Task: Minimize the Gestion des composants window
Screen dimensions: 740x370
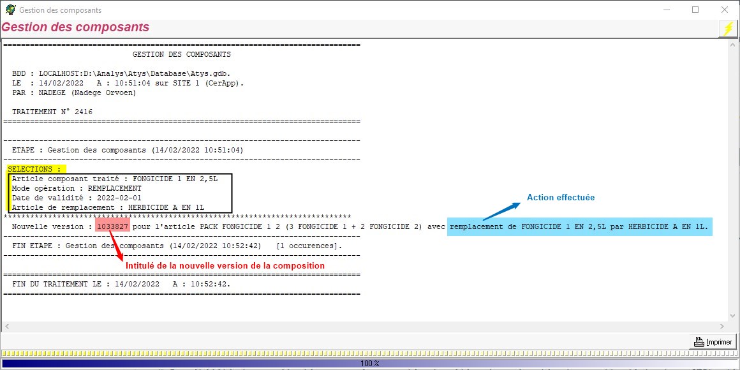Action: tap(666, 10)
